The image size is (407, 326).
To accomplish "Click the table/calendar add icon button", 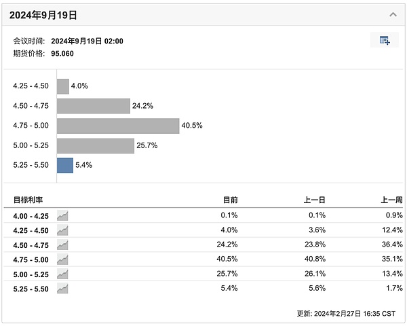I will coord(385,40).
